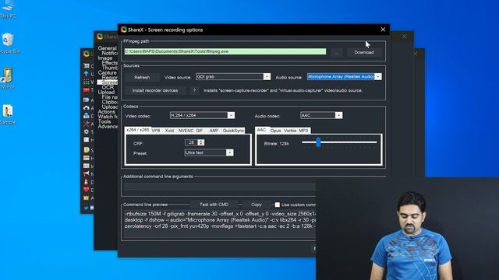Click the Copy command line button

click(x=257, y=205)
